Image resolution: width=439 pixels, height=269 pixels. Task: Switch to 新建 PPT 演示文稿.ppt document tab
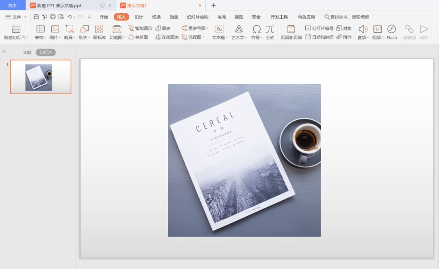(x=72, y=5)
